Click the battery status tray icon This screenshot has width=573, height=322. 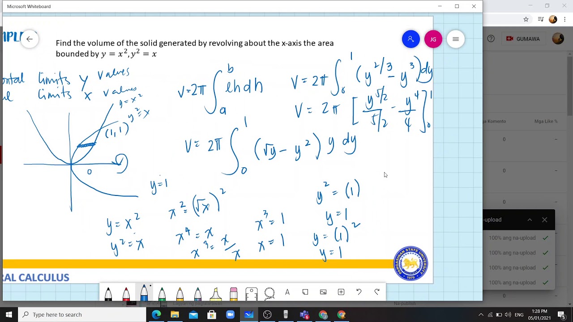(499, 314)
